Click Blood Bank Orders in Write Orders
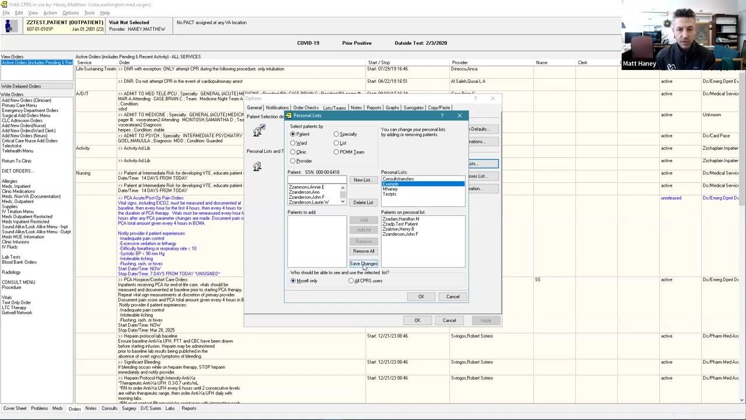746x420 pixels. tap(19, 262)
